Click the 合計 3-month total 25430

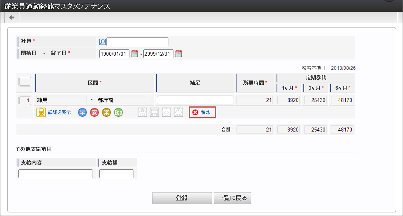(315, 130)
